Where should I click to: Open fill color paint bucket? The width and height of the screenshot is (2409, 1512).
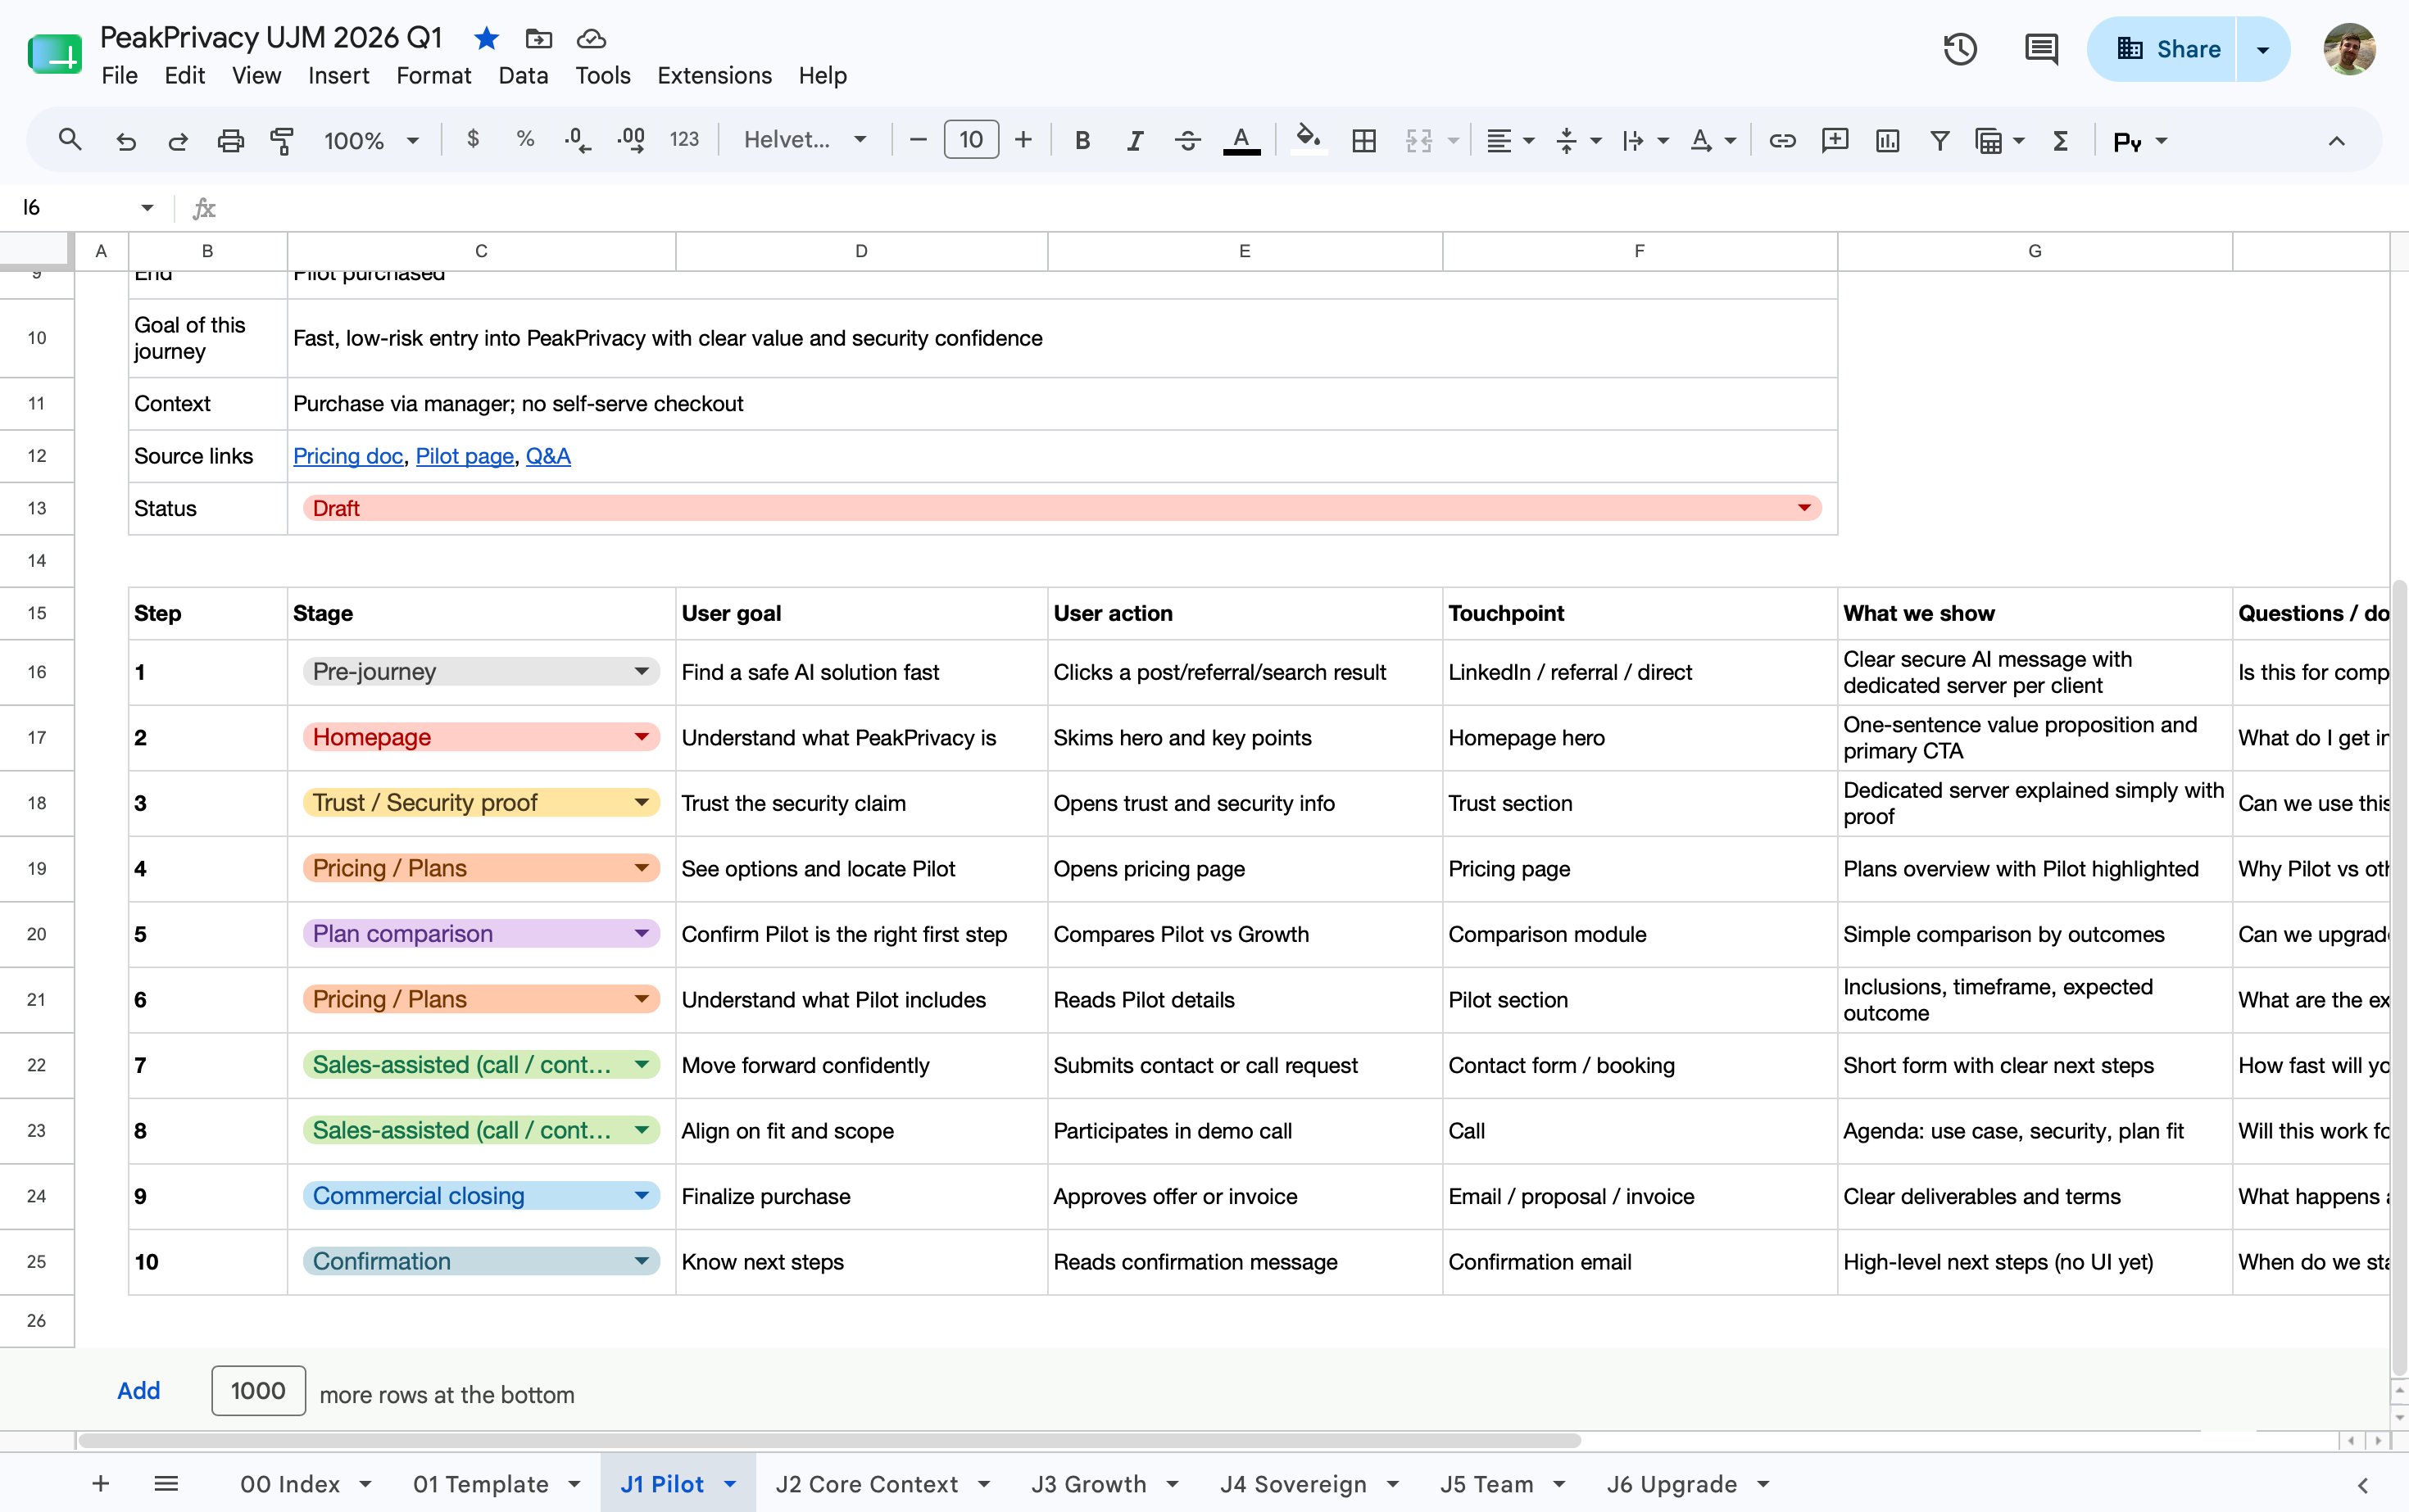click(x=1308, y=139)
